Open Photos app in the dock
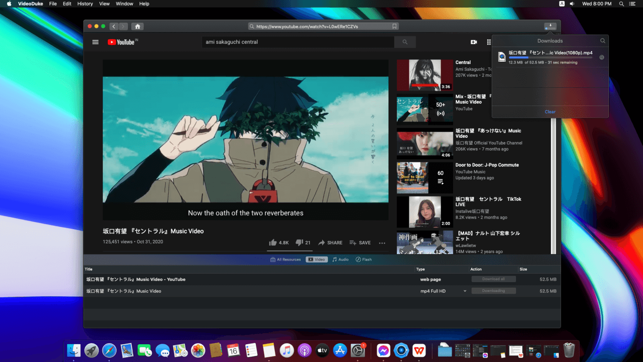The image size is (643, 362). click(x=198, y=350)
